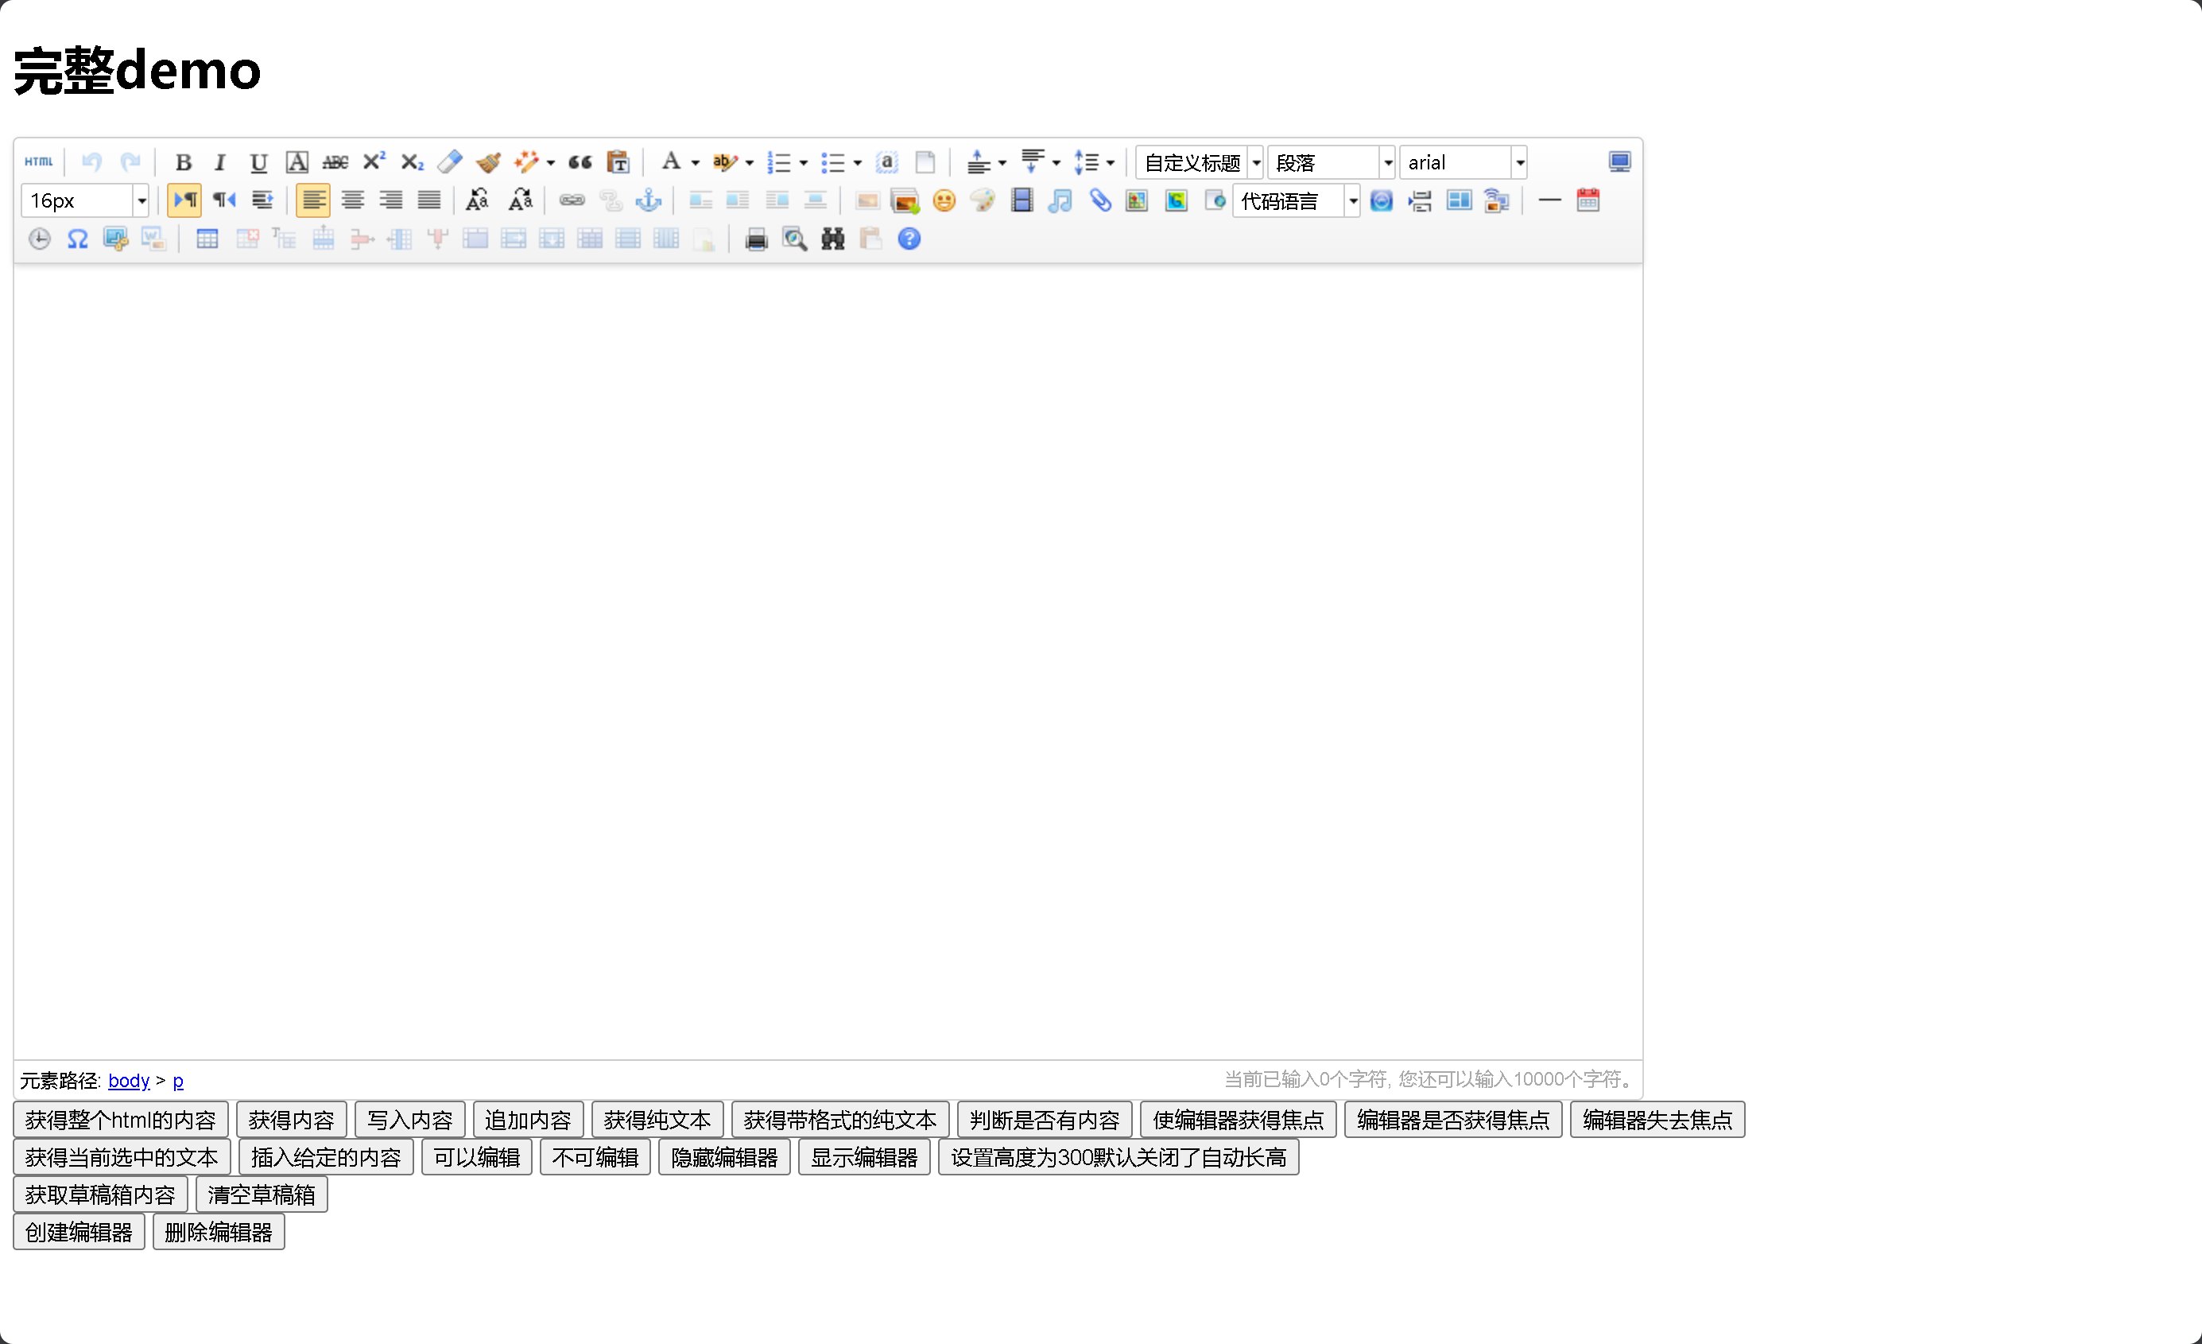
Task: Toggle left-to-right text direction
Action: point(184,200)
